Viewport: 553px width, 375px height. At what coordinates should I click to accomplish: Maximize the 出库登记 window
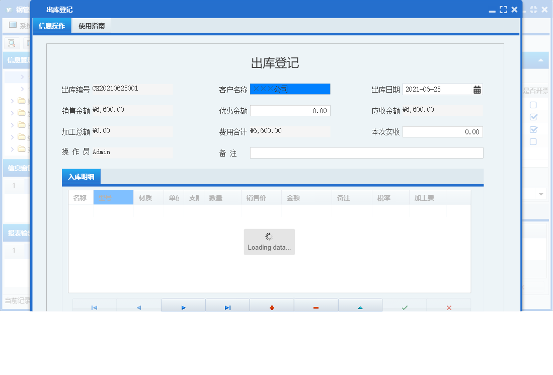click(503, 9)
